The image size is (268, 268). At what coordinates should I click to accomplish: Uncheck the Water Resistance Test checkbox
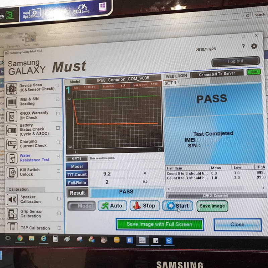coord(58,156)
